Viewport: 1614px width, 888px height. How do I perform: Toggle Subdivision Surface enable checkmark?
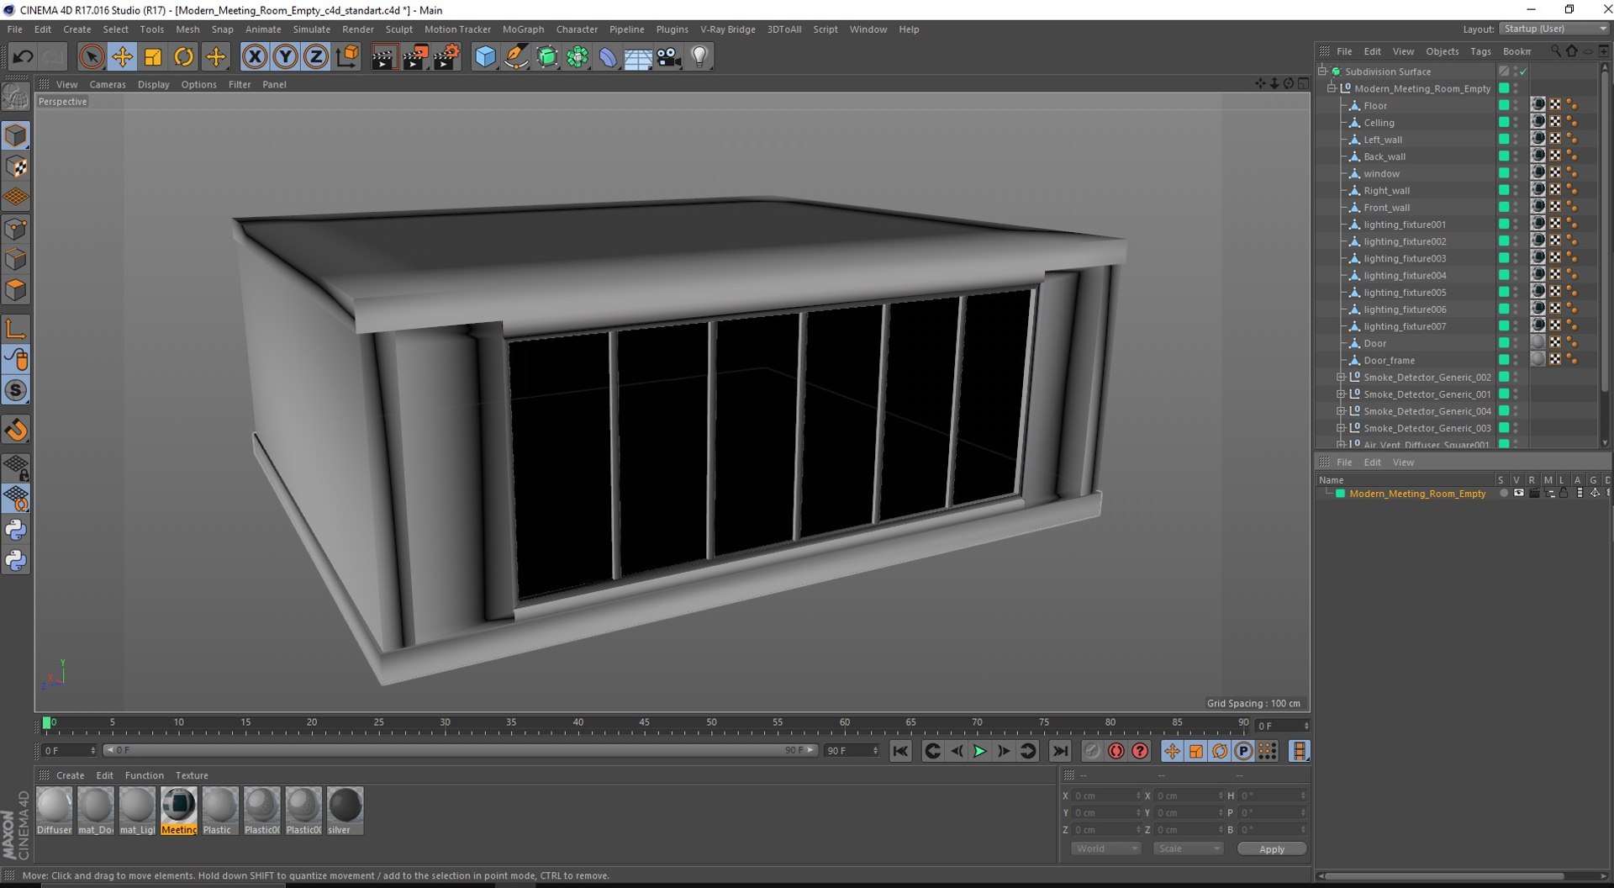click(x=1523, y=71)
